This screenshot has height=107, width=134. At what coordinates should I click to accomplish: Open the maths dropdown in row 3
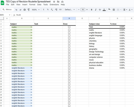pyautogui.click(x=31, y=27)
